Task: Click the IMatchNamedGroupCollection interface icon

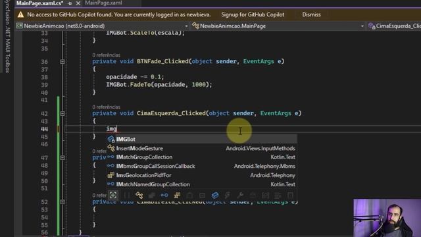Action: tap(111, 184)
